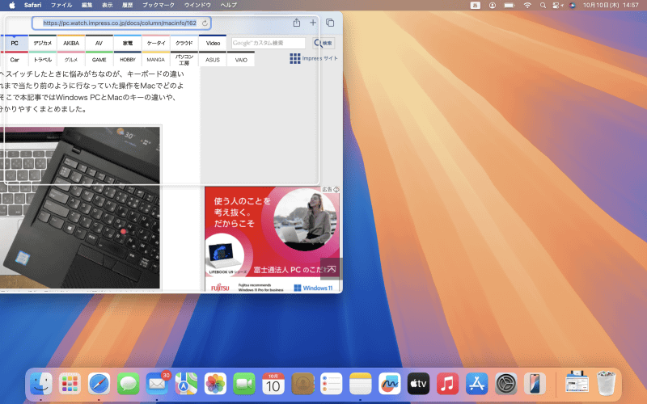Open the AV site tab
This screenshot has height=404, width=647.
click(99, 43)
